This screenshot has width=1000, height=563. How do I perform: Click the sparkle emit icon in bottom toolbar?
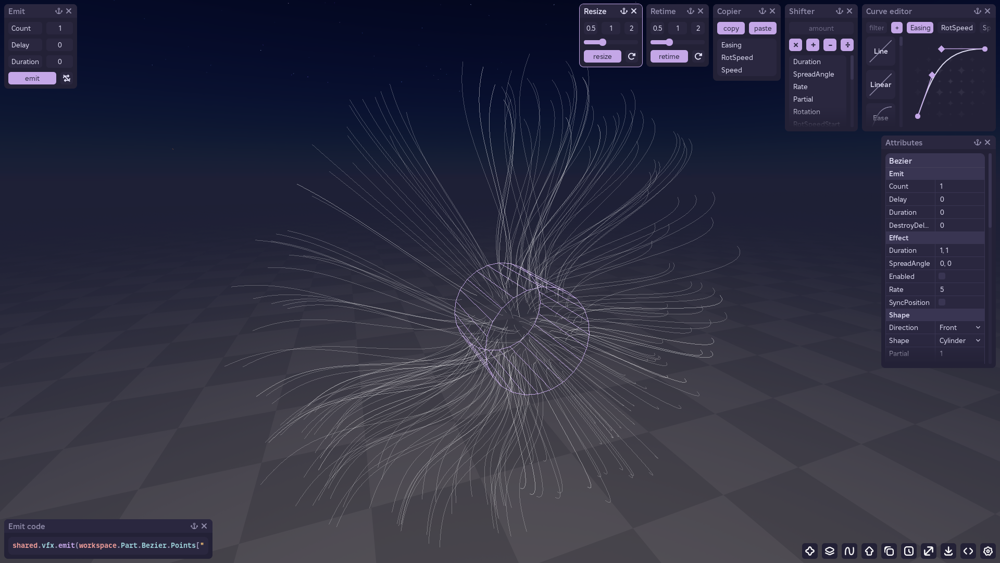pyautogui.click(x=810, y=551)
